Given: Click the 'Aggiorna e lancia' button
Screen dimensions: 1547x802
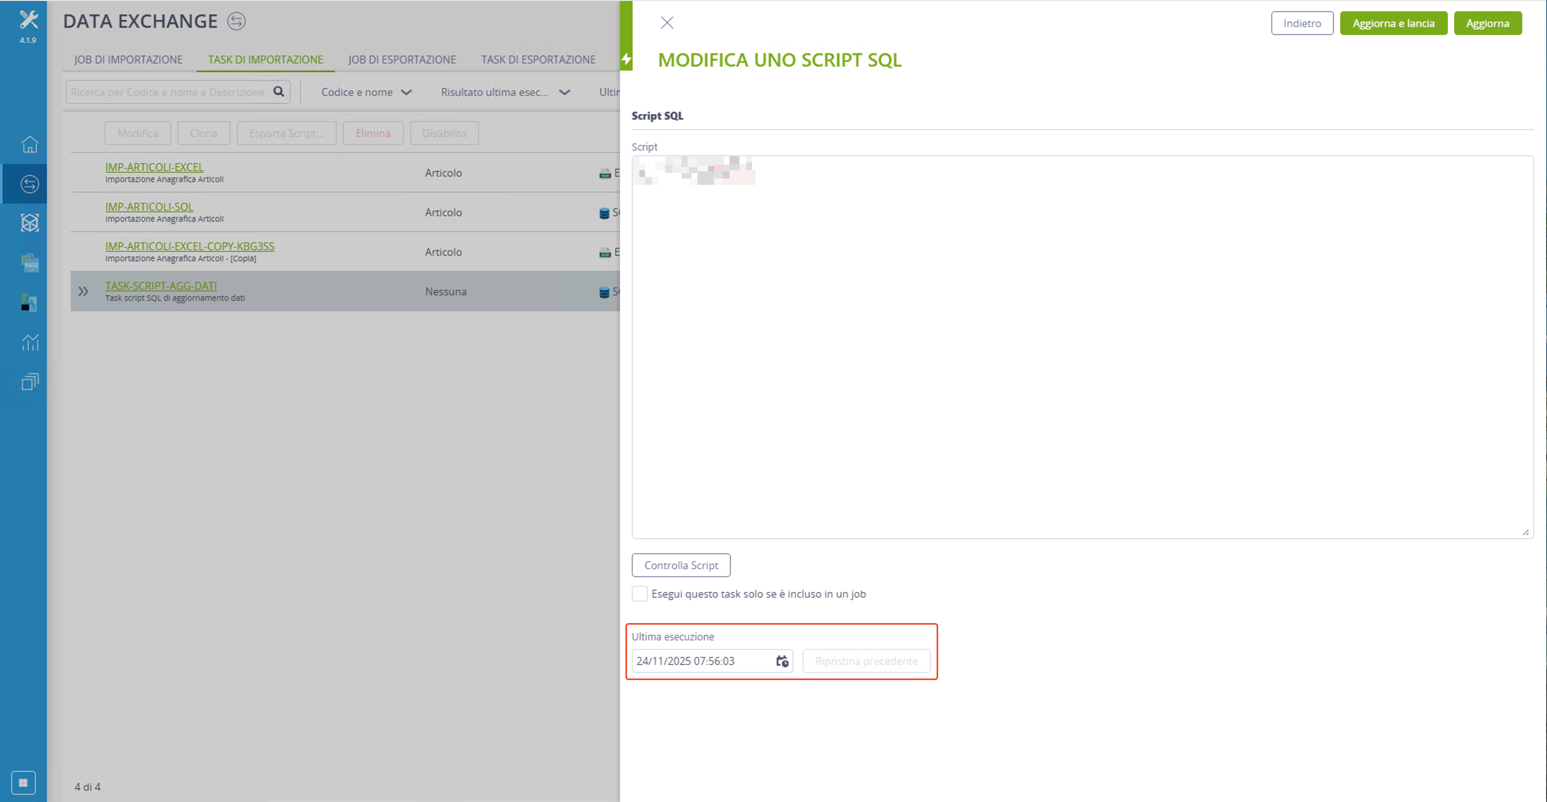Looking at the screenshot, I should [1393, 23].
